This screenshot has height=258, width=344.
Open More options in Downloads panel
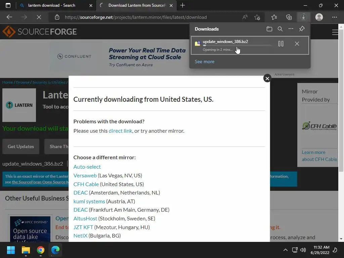[291, 29]
